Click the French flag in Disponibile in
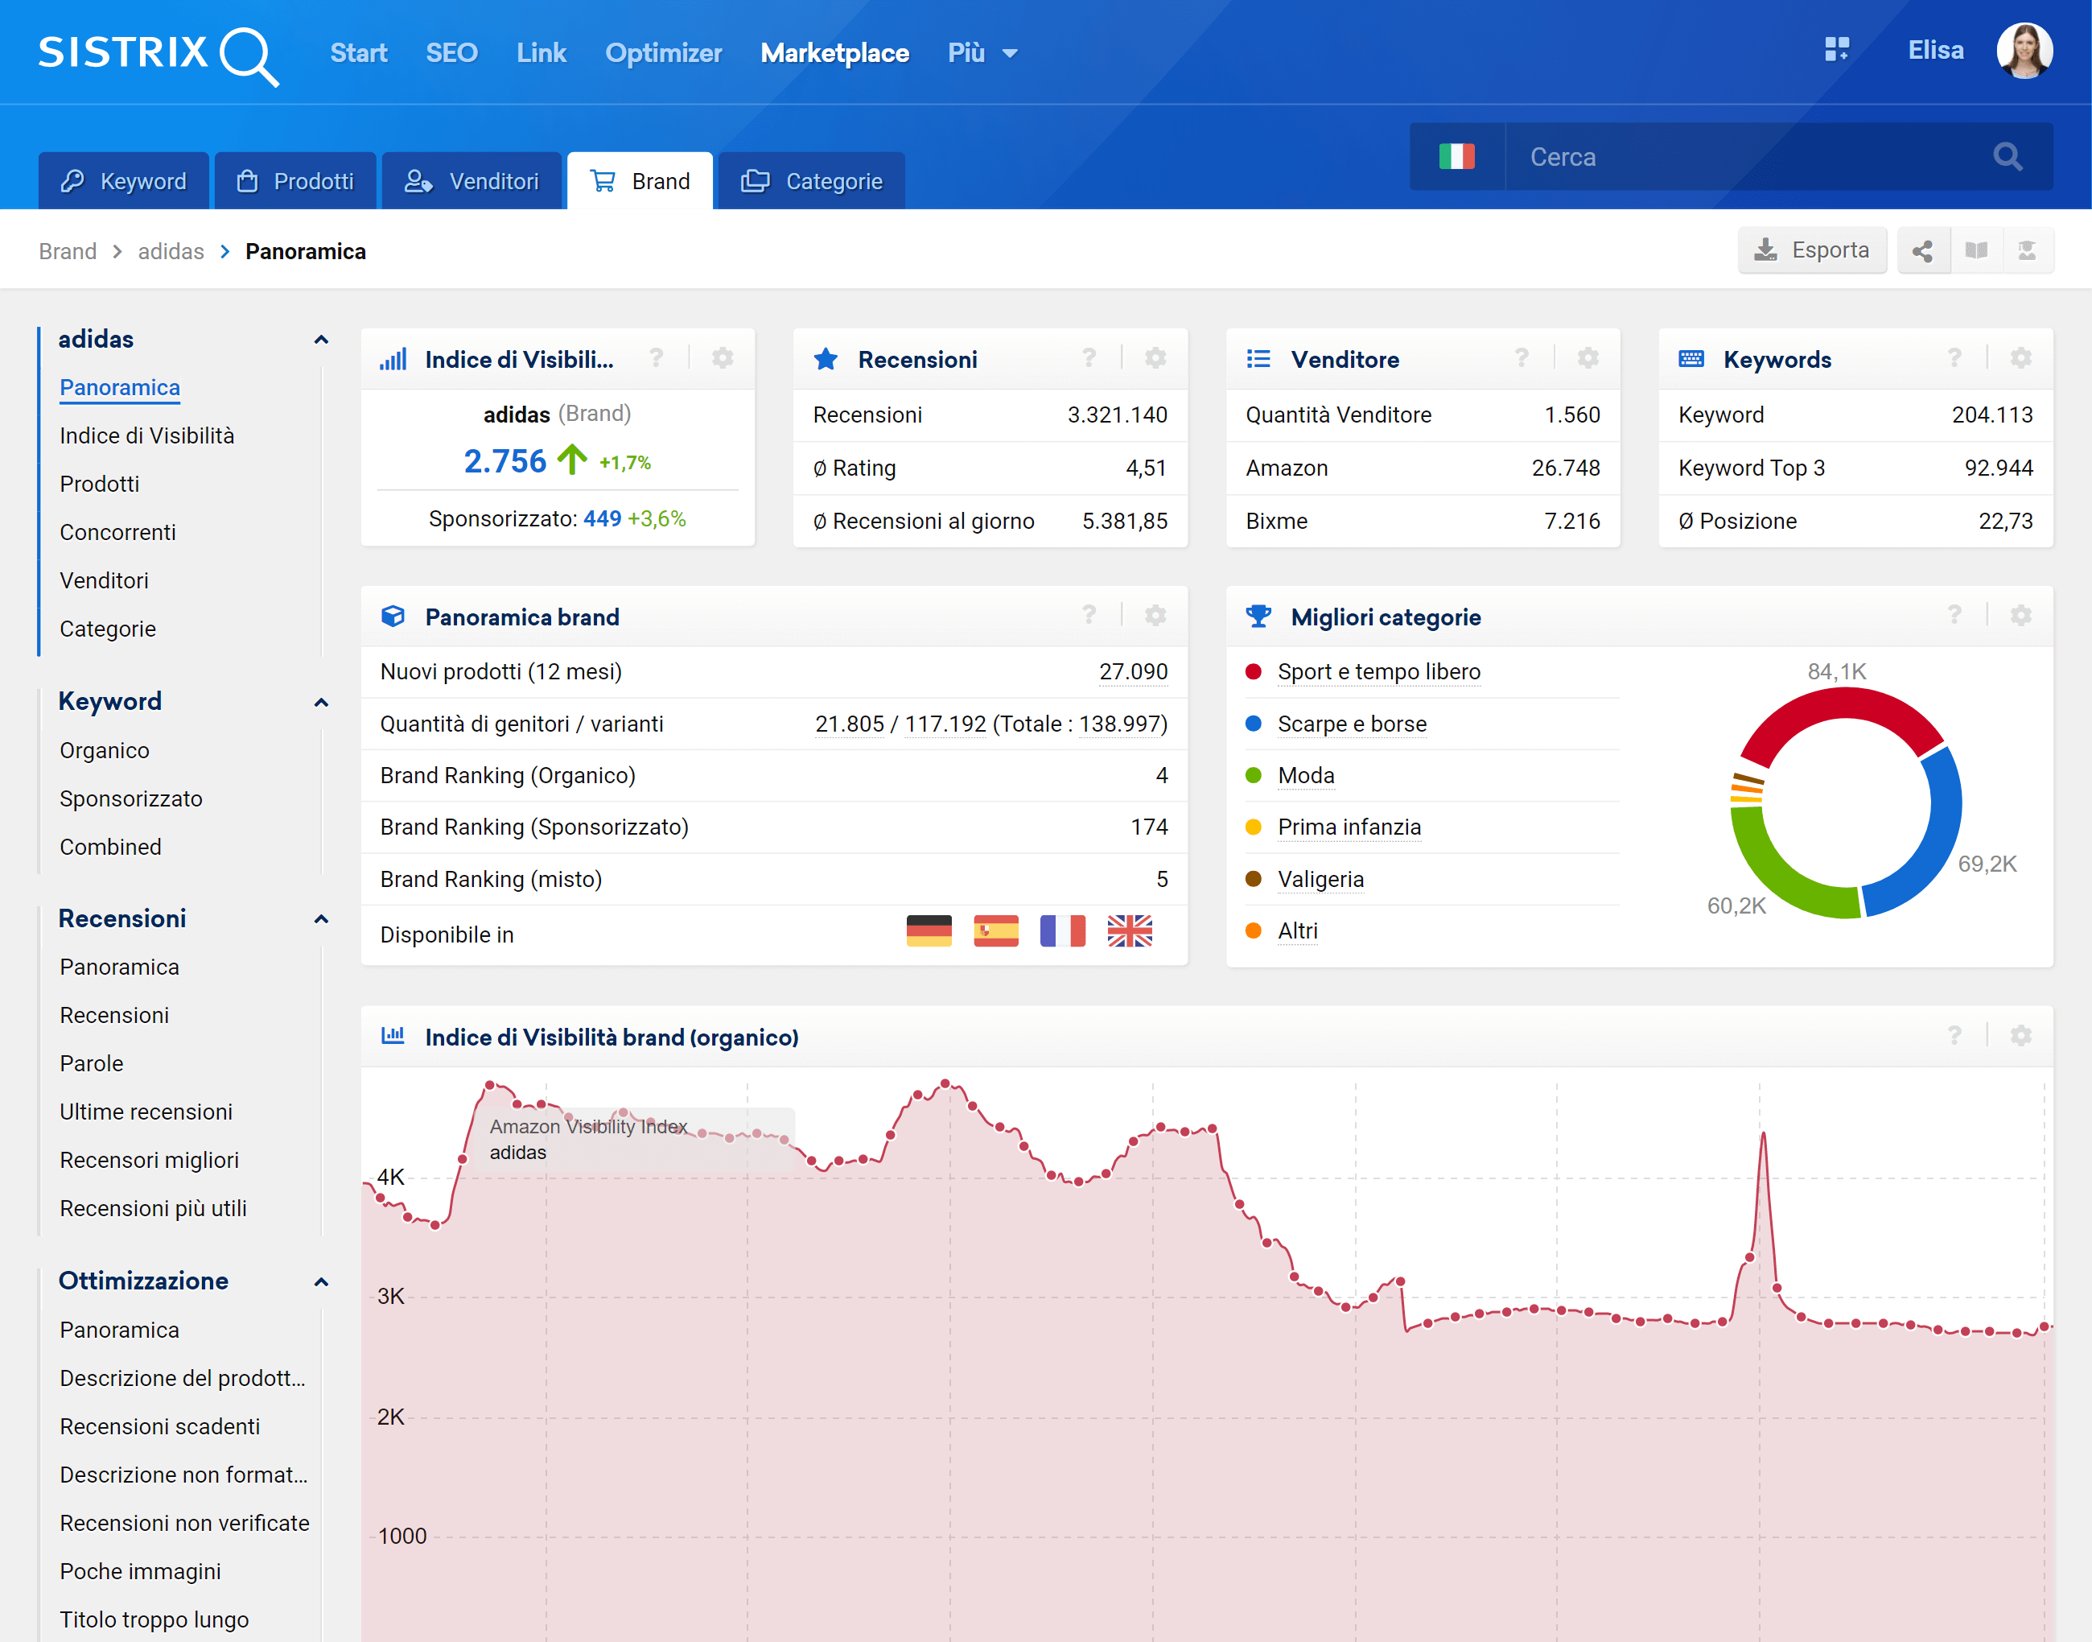This screenshot has height=1642, width=2092. pos(1062,930)
